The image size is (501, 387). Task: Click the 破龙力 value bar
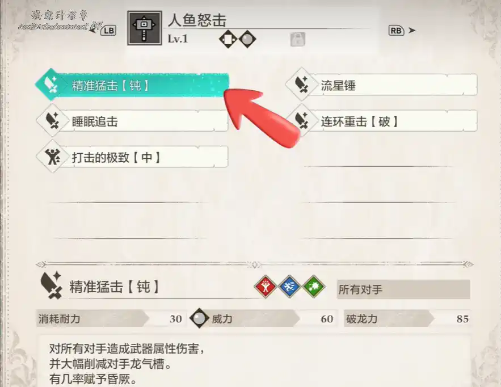tap(407, 318)
